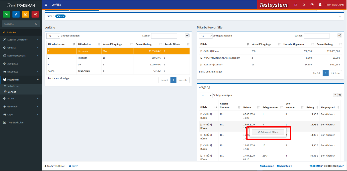Open entries-per-page dropdown in Vorfälle table

53,36
